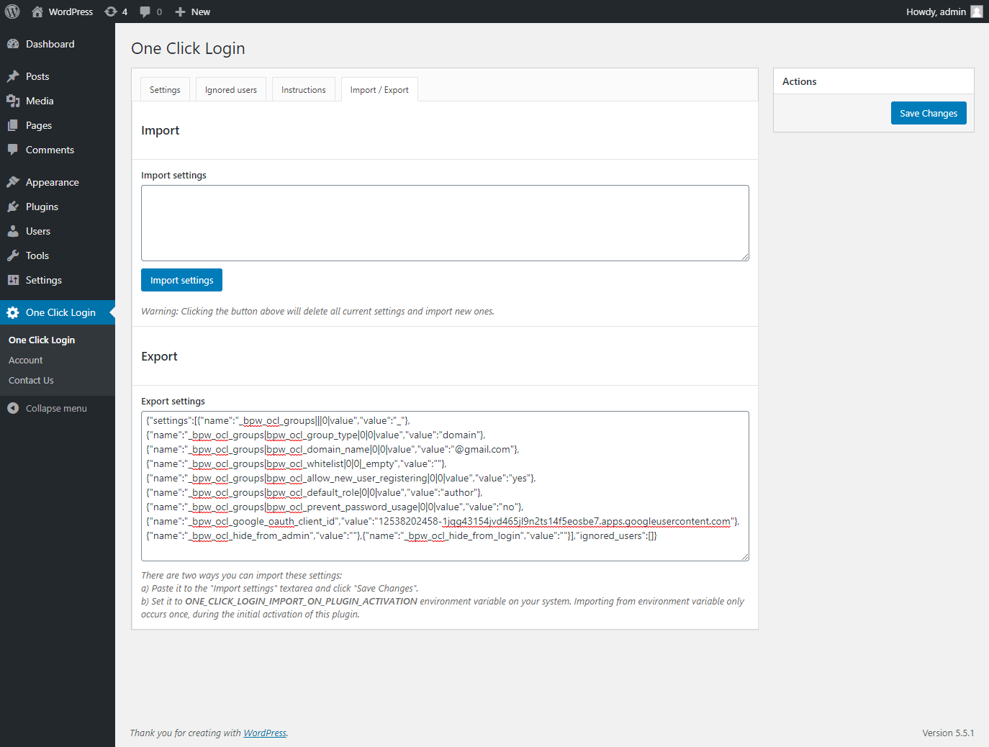Click the WordPress logo icon in admin bar
The width and height of the screenshot is (989, 747).
(x=12, y=12)
